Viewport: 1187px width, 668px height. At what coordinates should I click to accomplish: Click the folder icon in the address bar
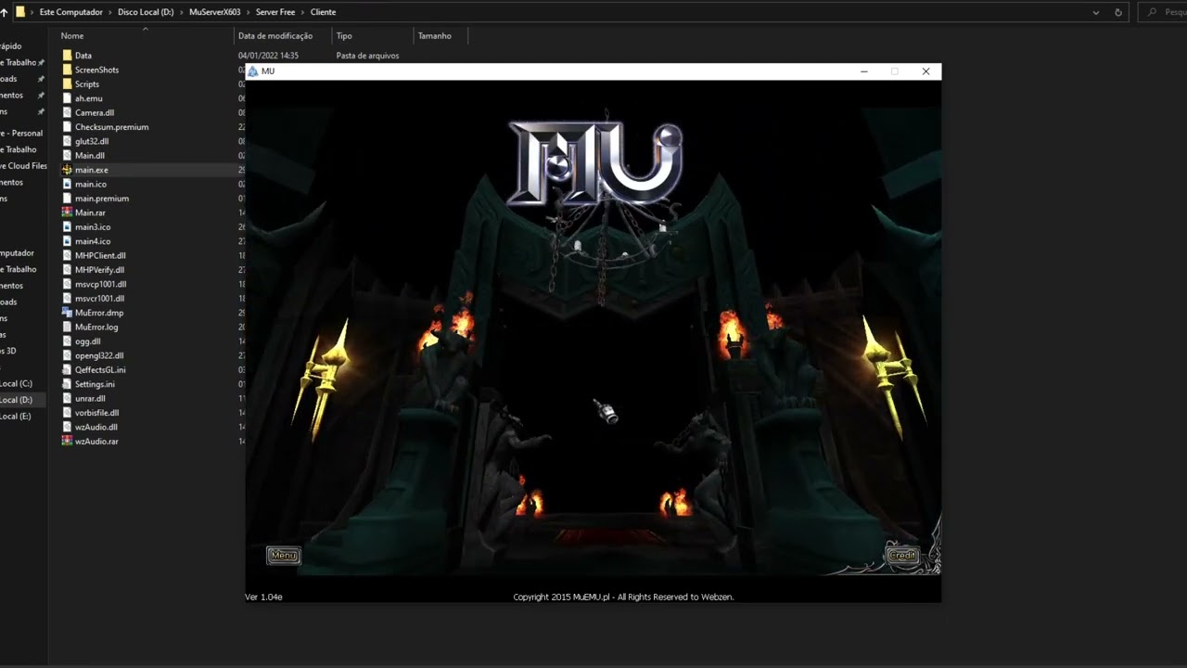(20, 12)
